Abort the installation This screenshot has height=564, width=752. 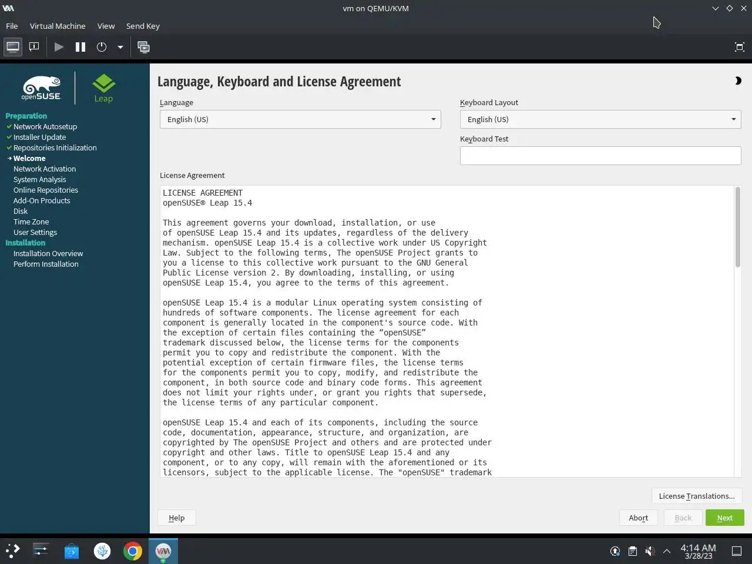tap(638, 518)
